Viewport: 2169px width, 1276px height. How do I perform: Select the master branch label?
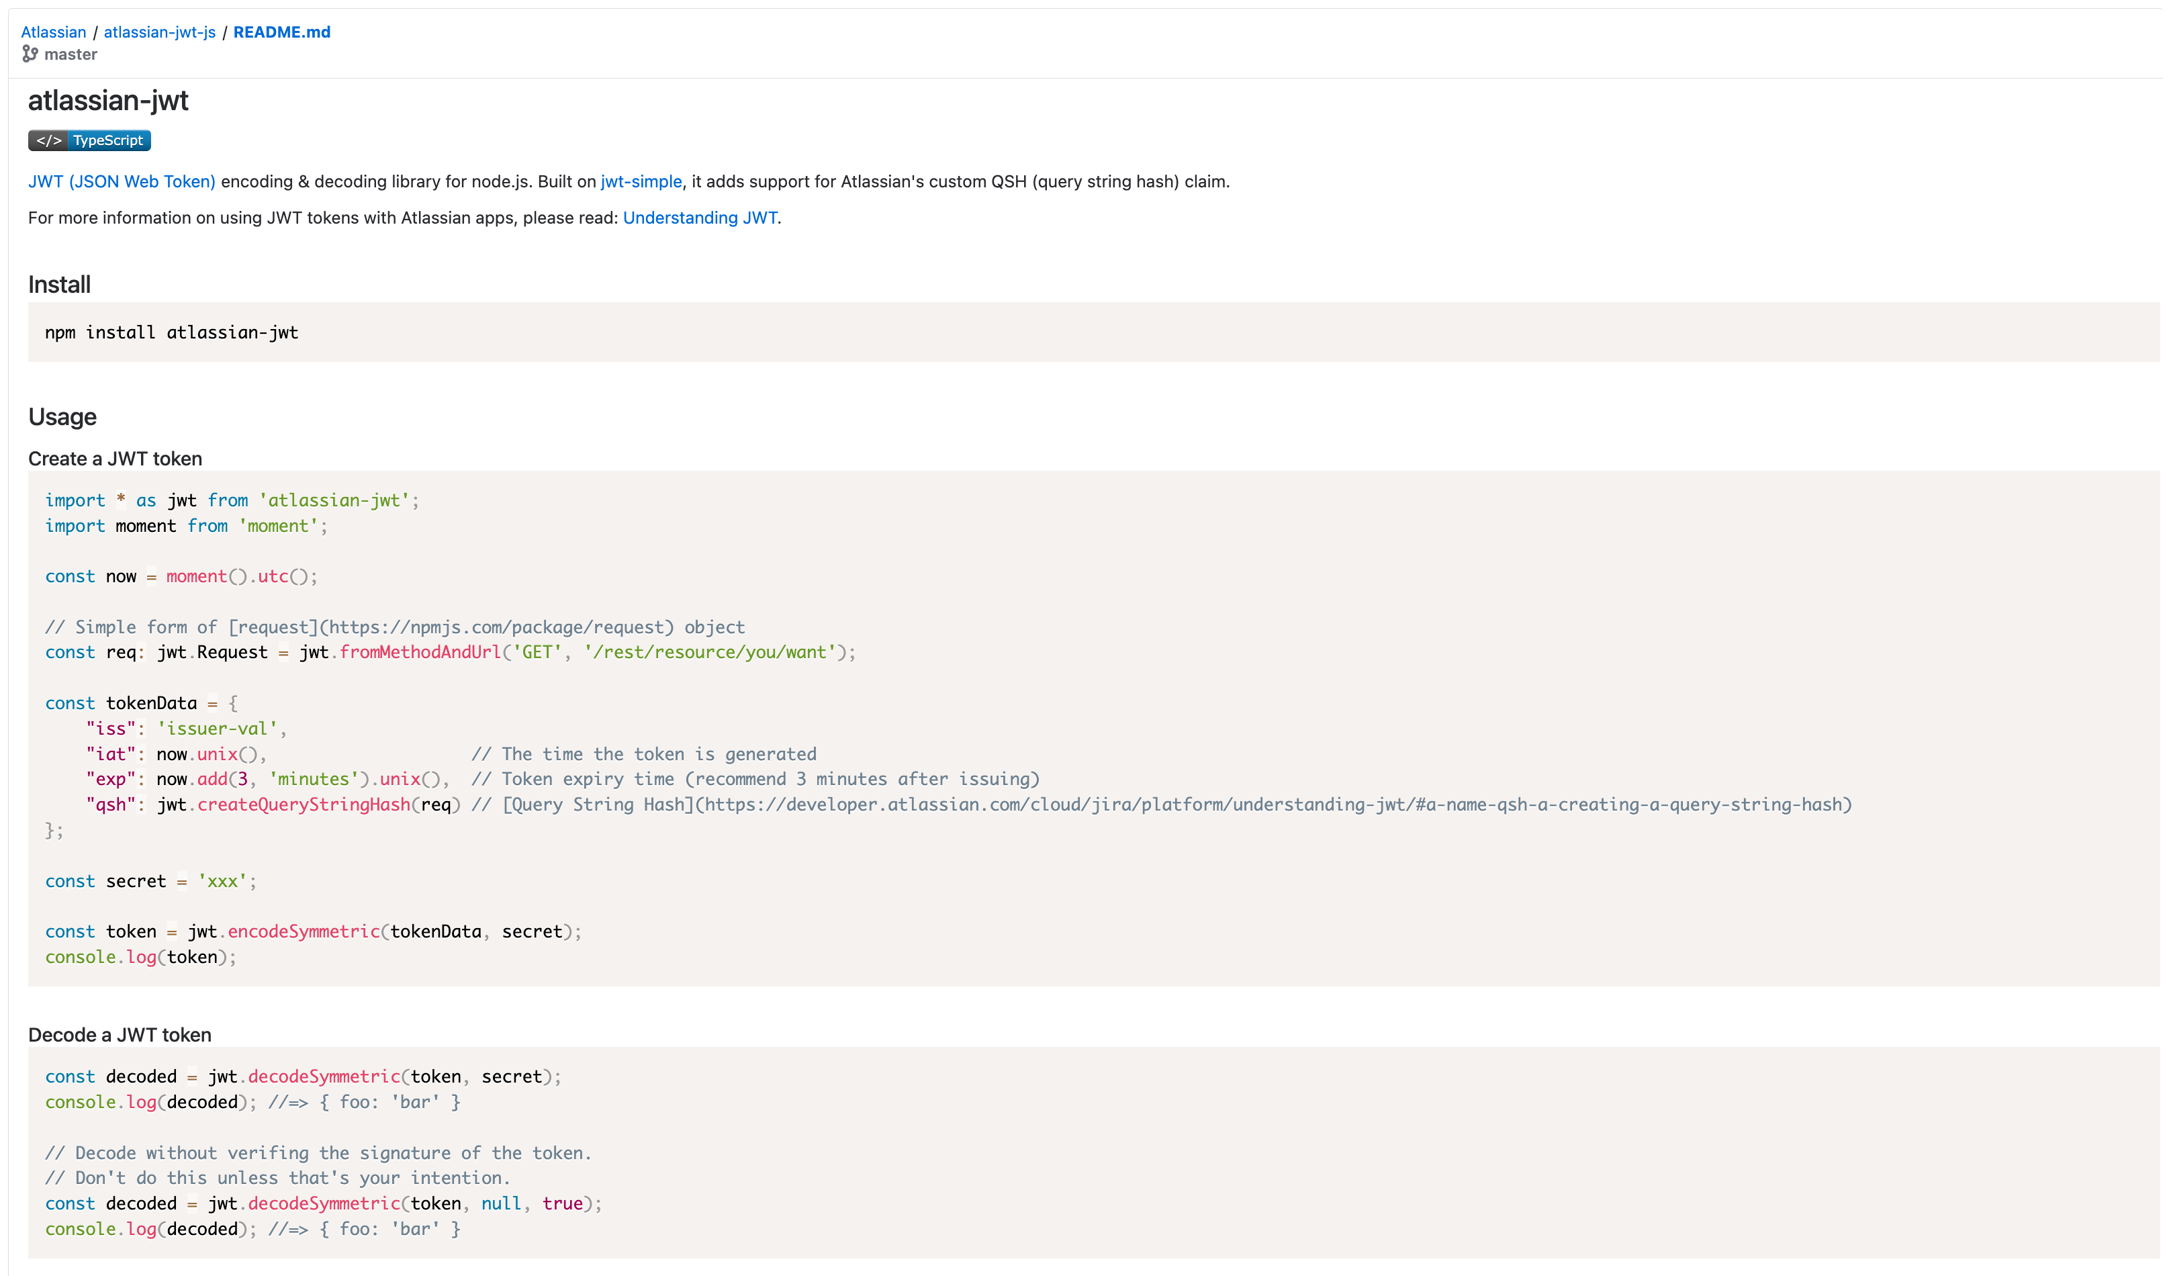pyautogui.click(x=71, y=53)
